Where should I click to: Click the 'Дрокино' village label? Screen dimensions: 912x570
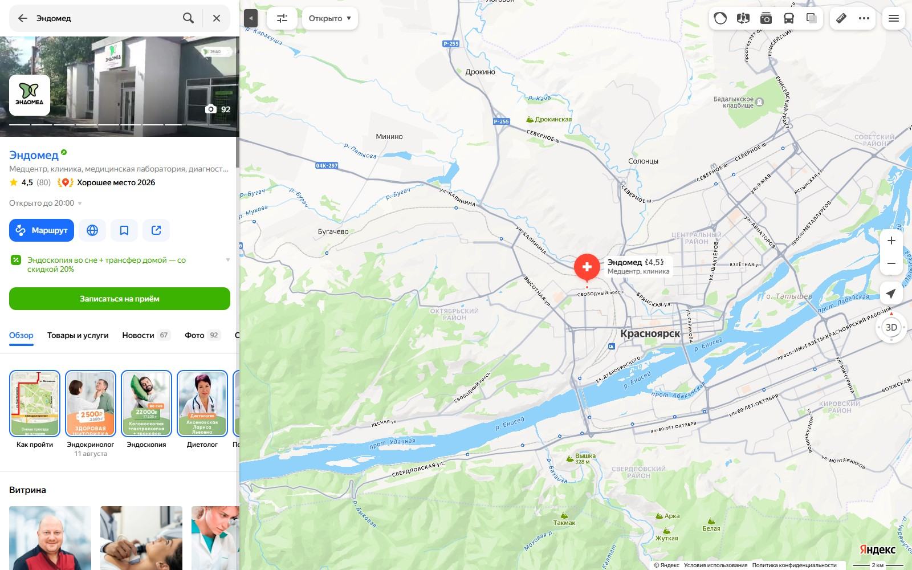click(481, 72)
